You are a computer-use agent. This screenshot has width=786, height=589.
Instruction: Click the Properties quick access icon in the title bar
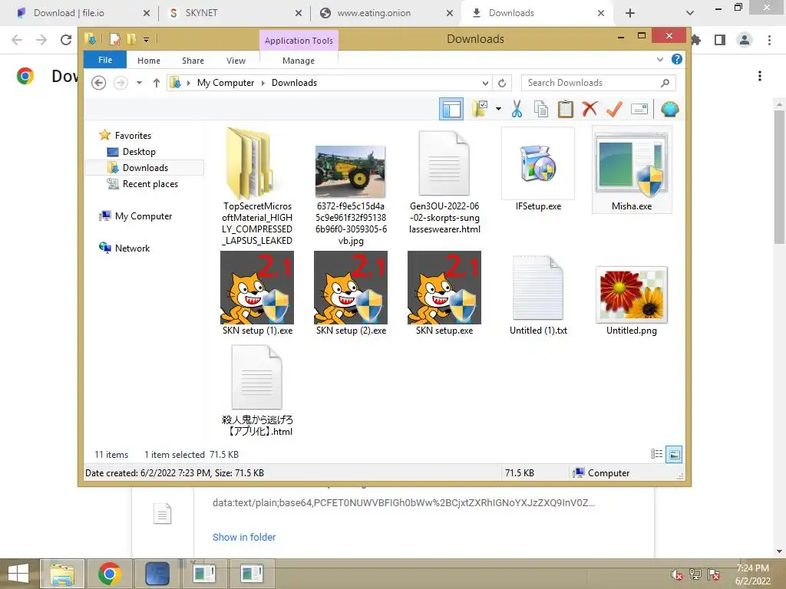[115, 39]
